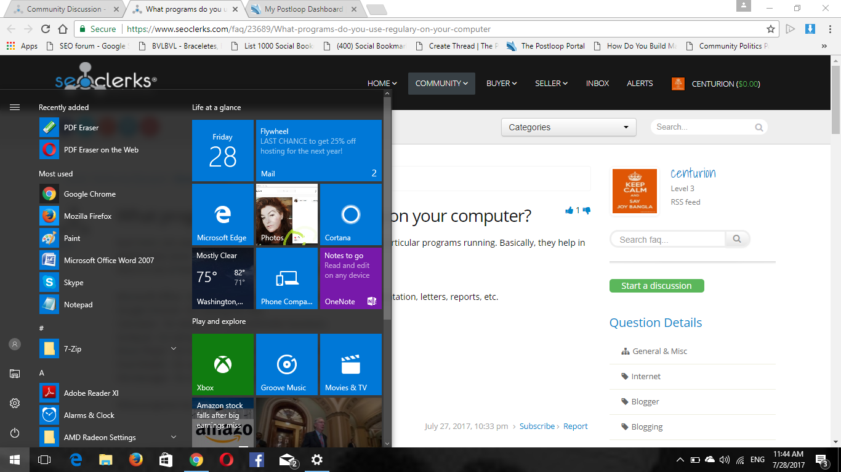Click the thumbs up vote icon
The image size is (841, 472).
pyautogui.click(x=569, y=210)
